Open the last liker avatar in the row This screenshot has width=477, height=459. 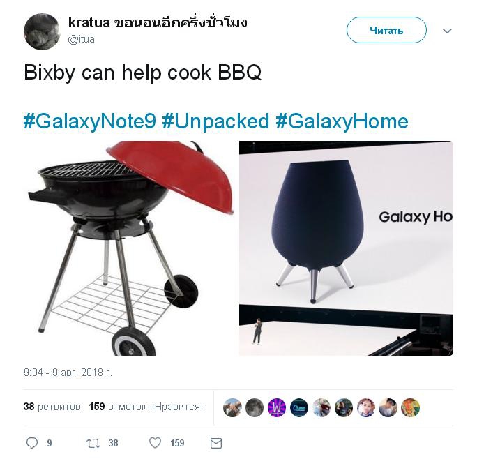(410, 407)
